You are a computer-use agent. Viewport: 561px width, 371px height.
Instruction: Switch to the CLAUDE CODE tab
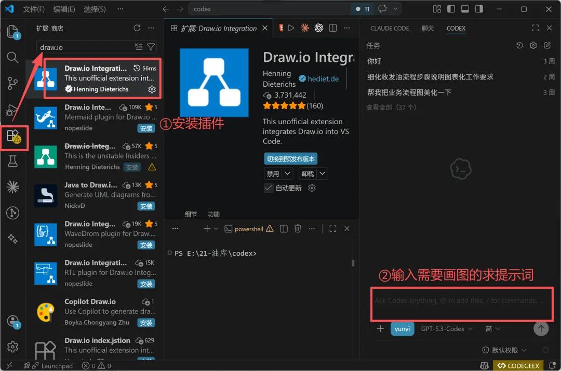(x=390, y=28)
